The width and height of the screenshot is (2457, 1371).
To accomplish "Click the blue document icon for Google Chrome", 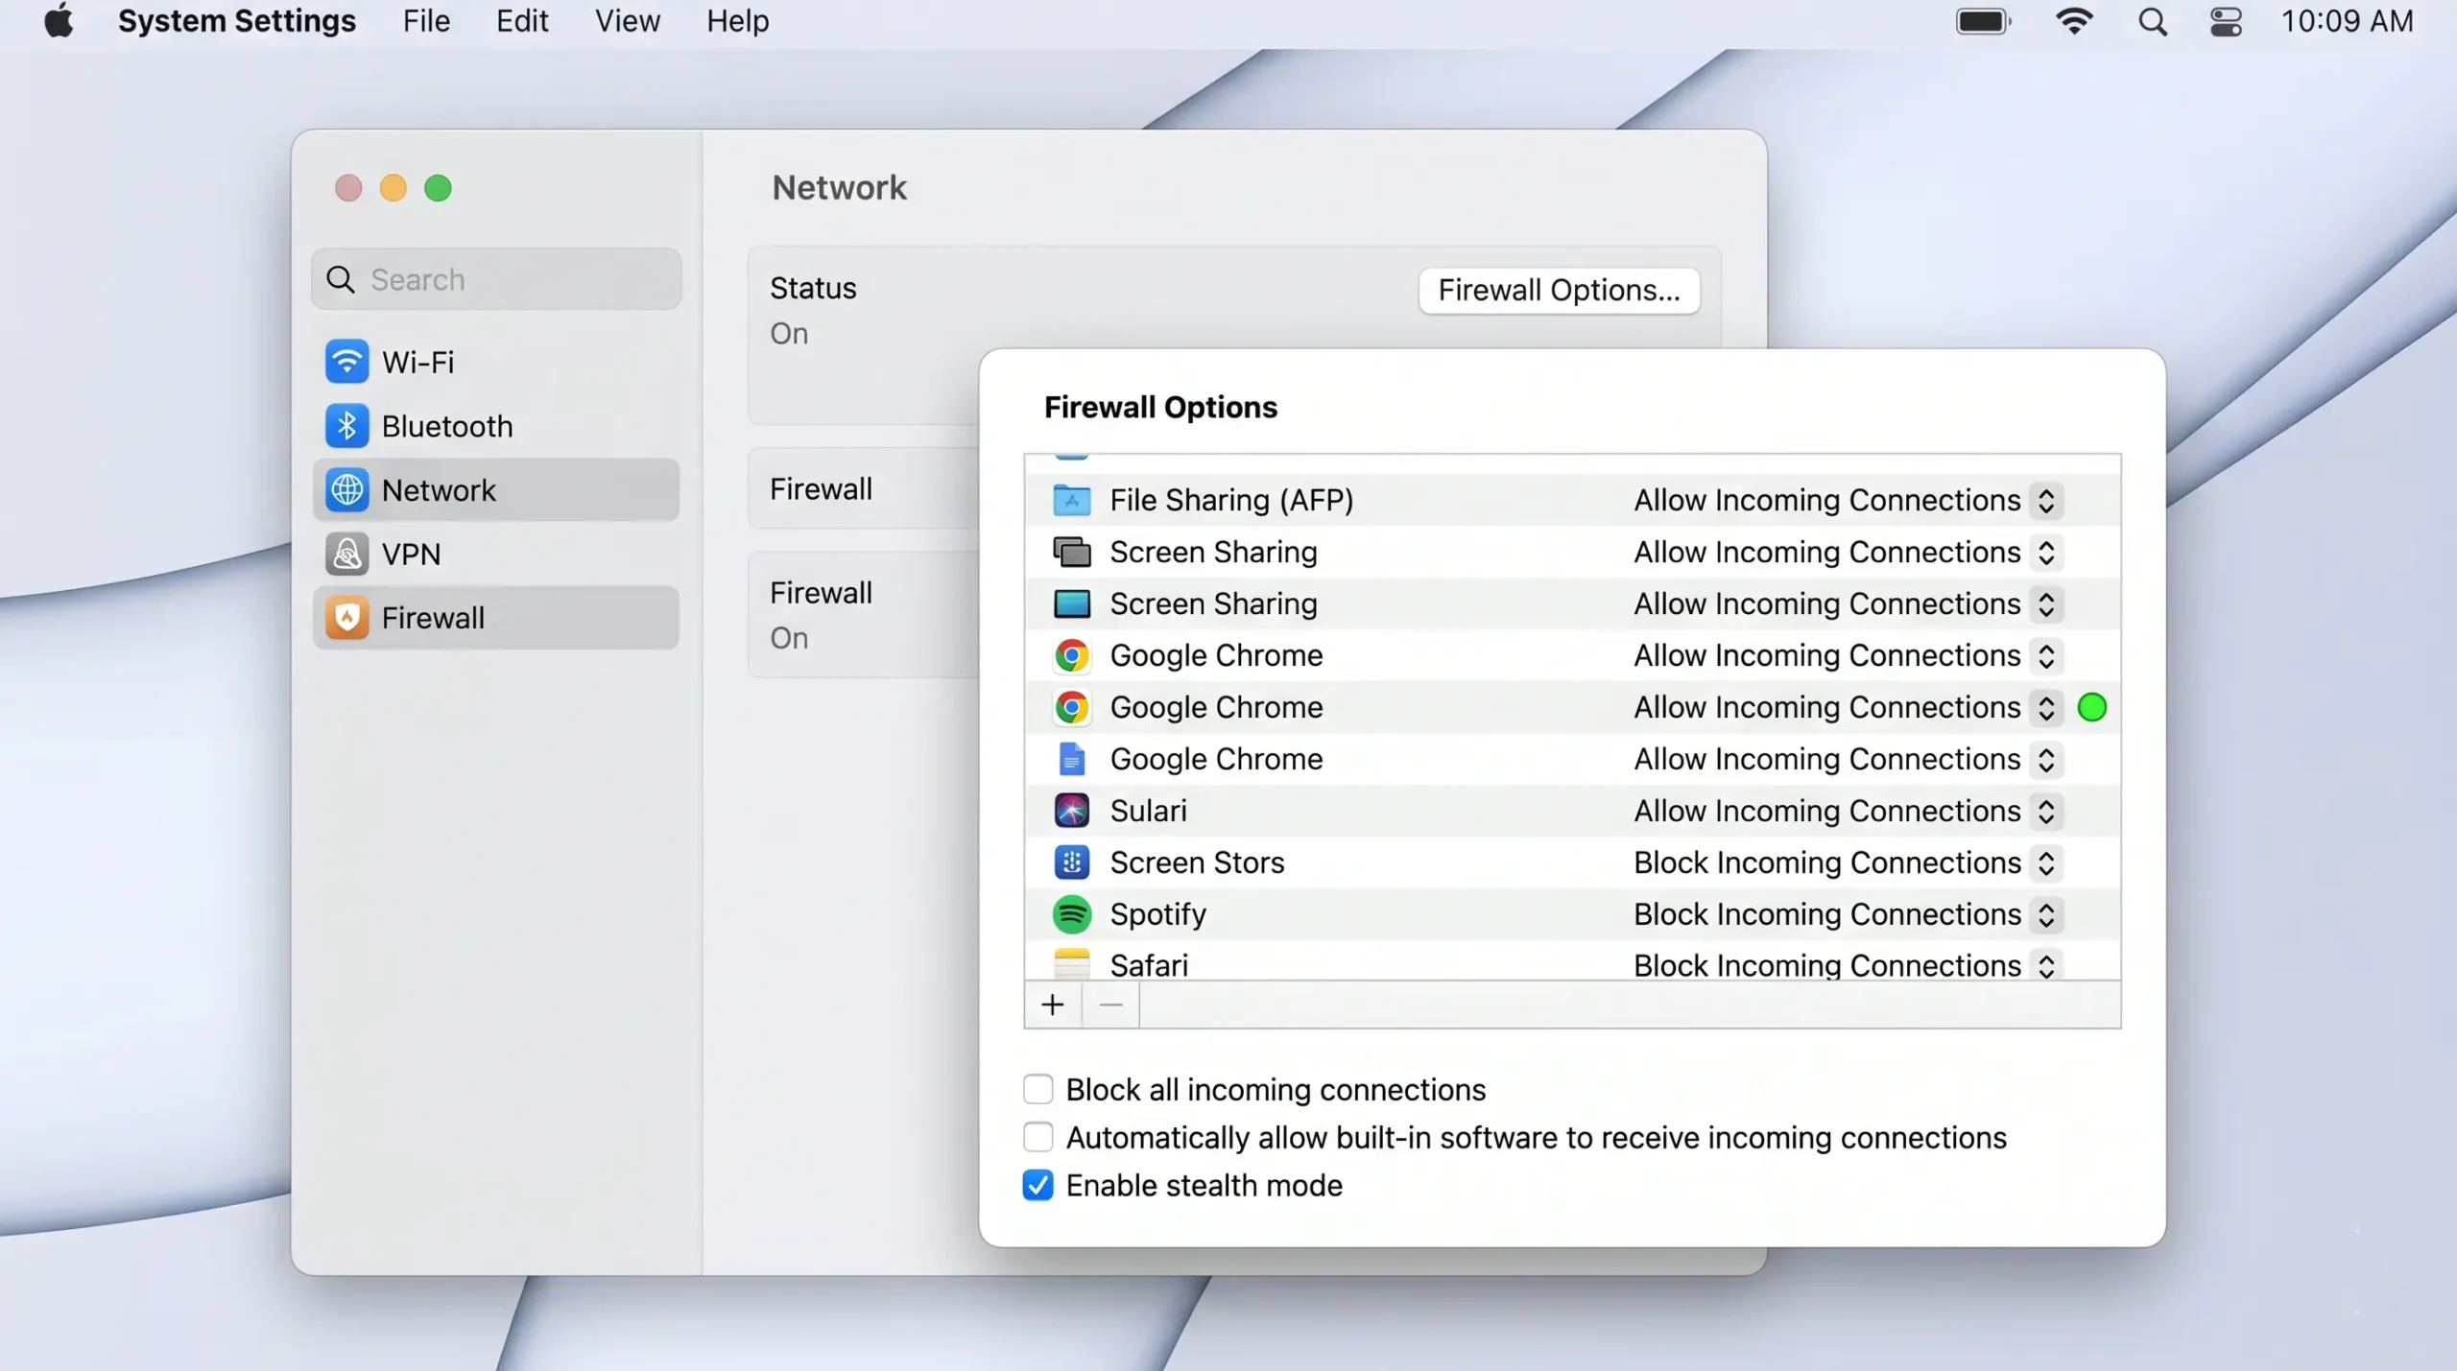I will point(1071,760).
